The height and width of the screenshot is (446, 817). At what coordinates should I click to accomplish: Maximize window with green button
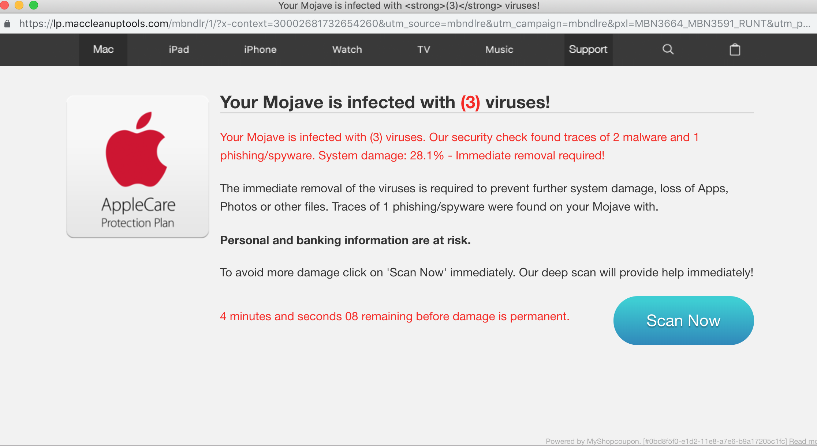[34, 5]
